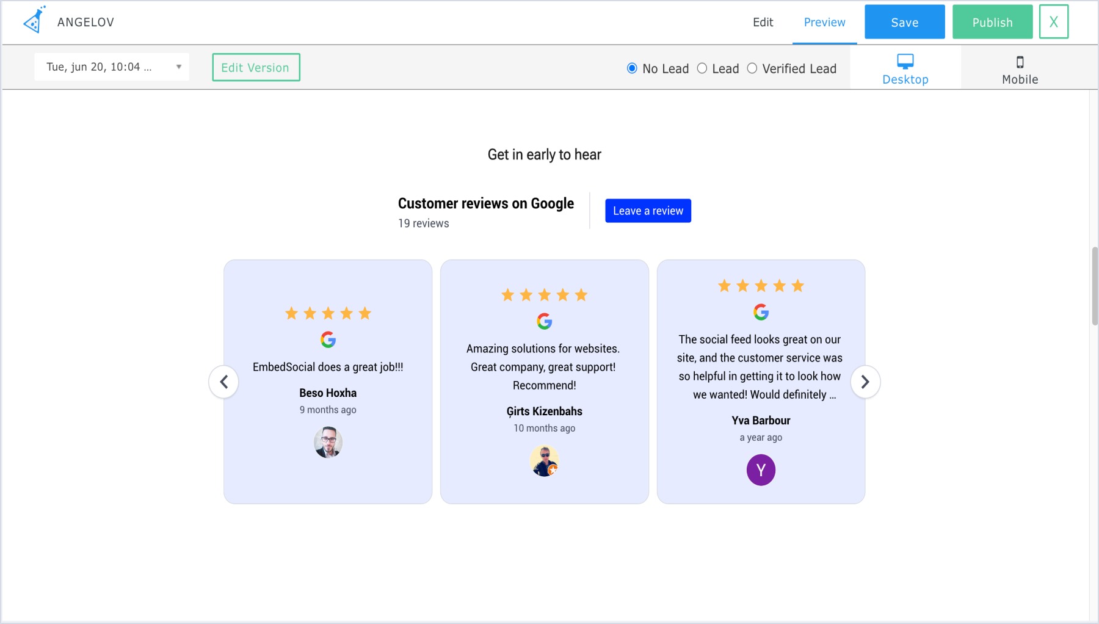Click the ANGELOV brand name
Image resolution: width=1099 pixels, height=624 pixels.
86,23
